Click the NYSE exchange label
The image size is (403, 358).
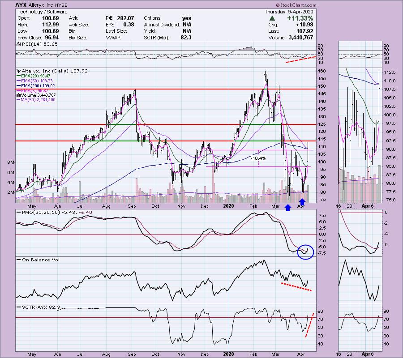(61, 5)
